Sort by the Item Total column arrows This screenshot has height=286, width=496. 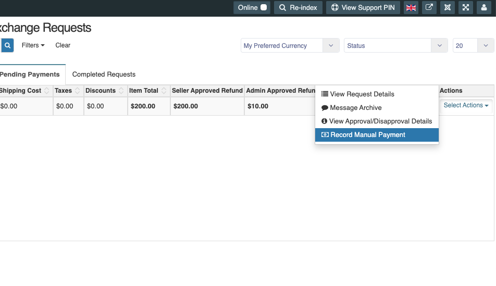click(164, 91)
